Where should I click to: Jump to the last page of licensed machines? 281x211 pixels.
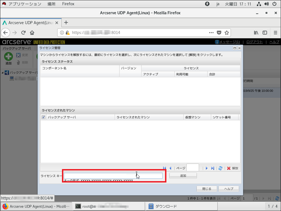(x=213, y=168)
